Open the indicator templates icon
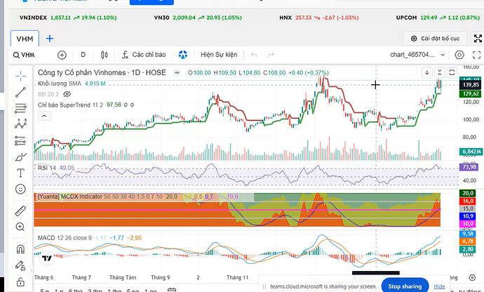This screenshot has width=484, height=292. coord(183,55)
